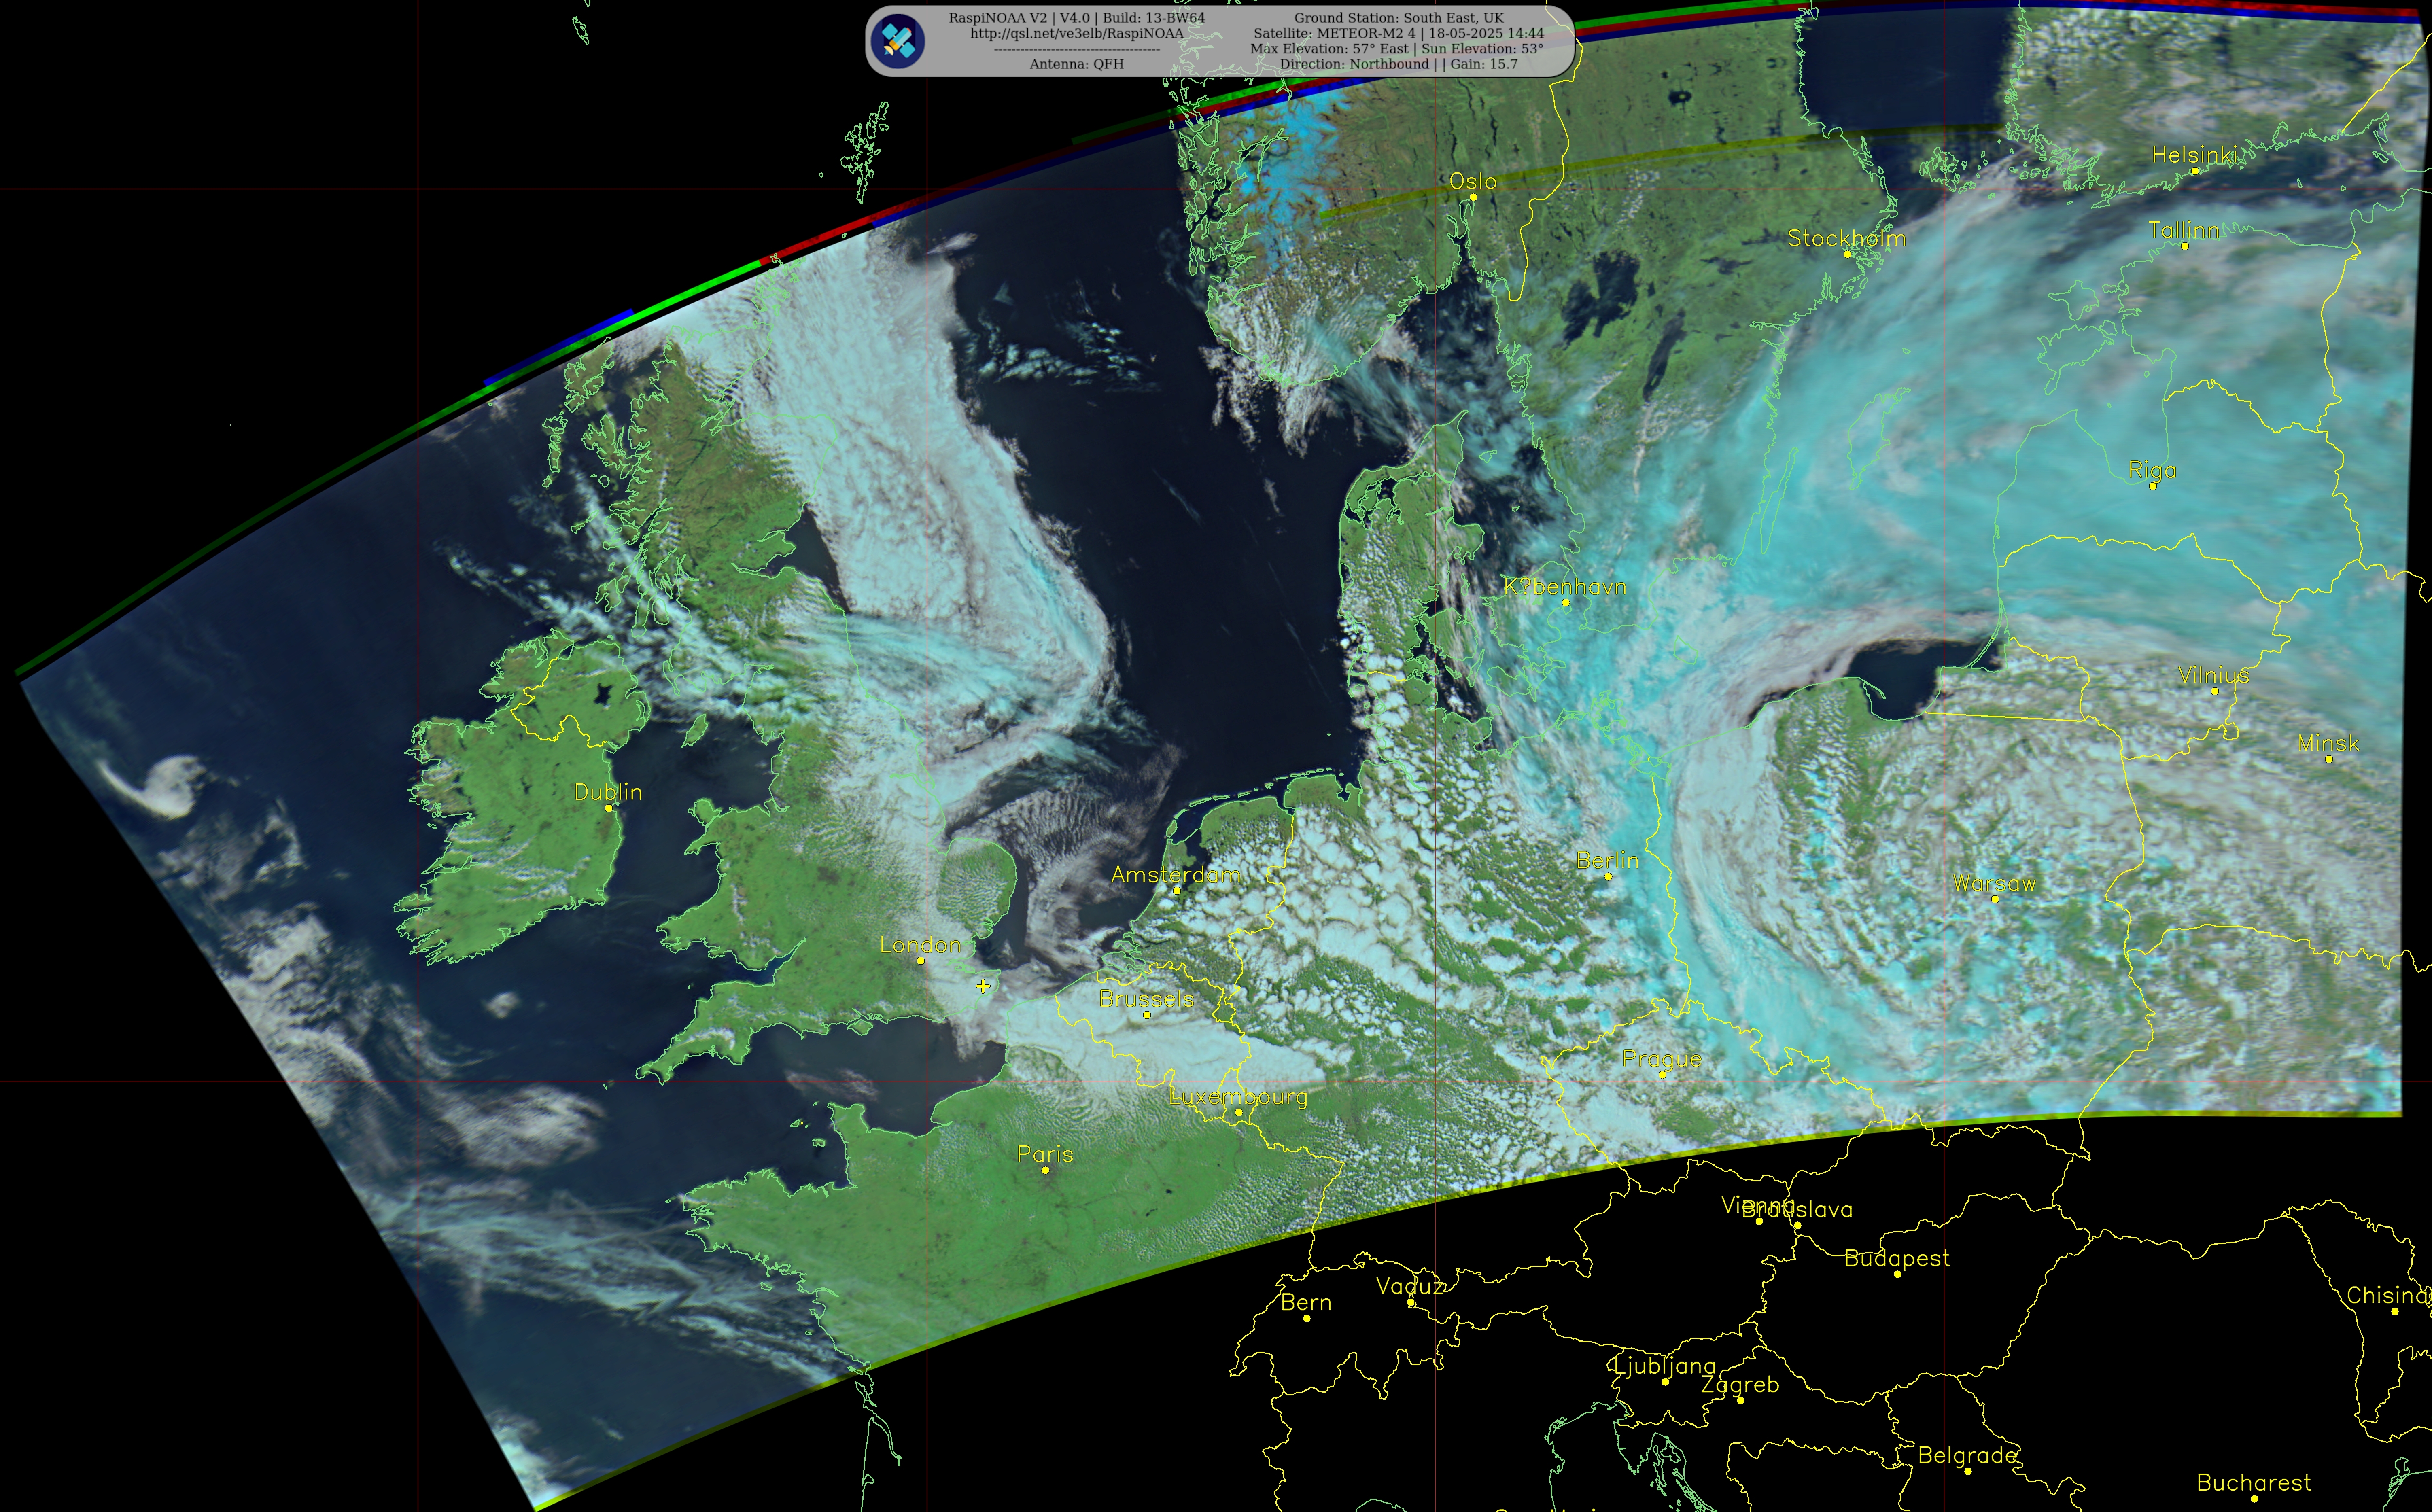Click the Bern city label
The width and height of the screenshot is (2432, 1512).
coord(1306,1303)
